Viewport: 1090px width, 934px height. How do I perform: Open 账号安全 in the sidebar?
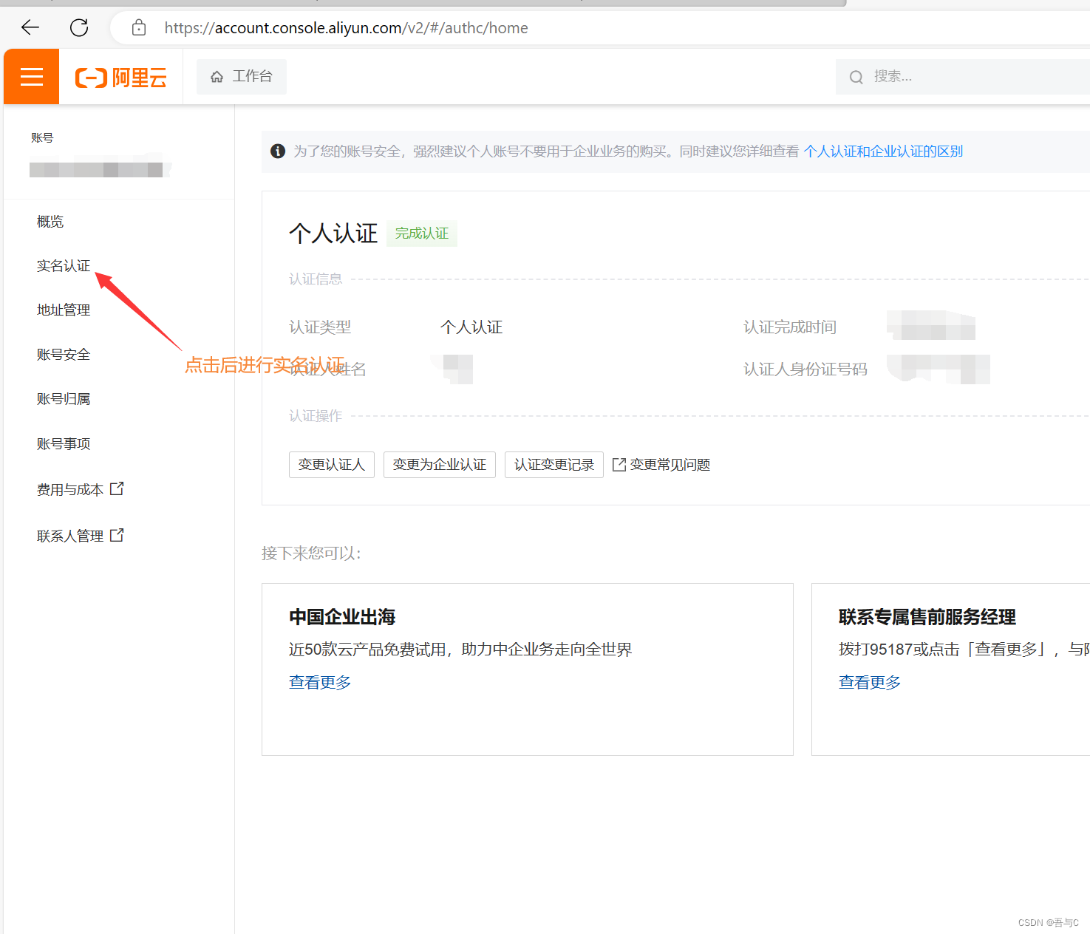pyautogui.click(x=64, y=355)
